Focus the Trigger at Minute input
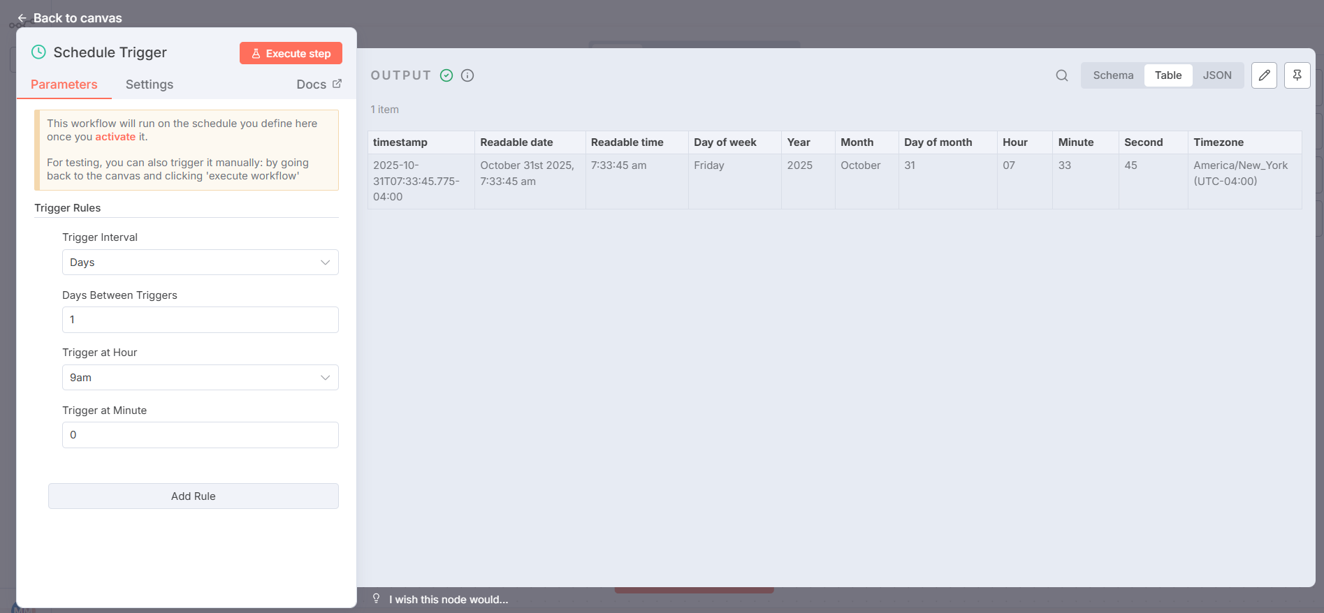The height and width of the screenshot is (613, 1324). (x=200, y=435)
